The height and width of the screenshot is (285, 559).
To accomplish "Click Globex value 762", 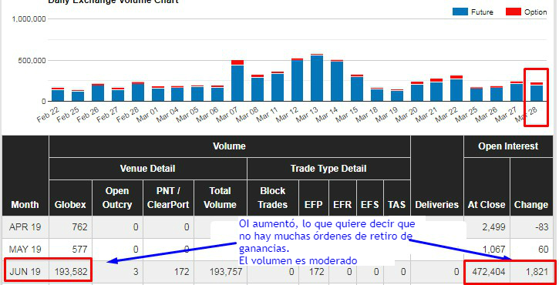I will tap(79, 227).
